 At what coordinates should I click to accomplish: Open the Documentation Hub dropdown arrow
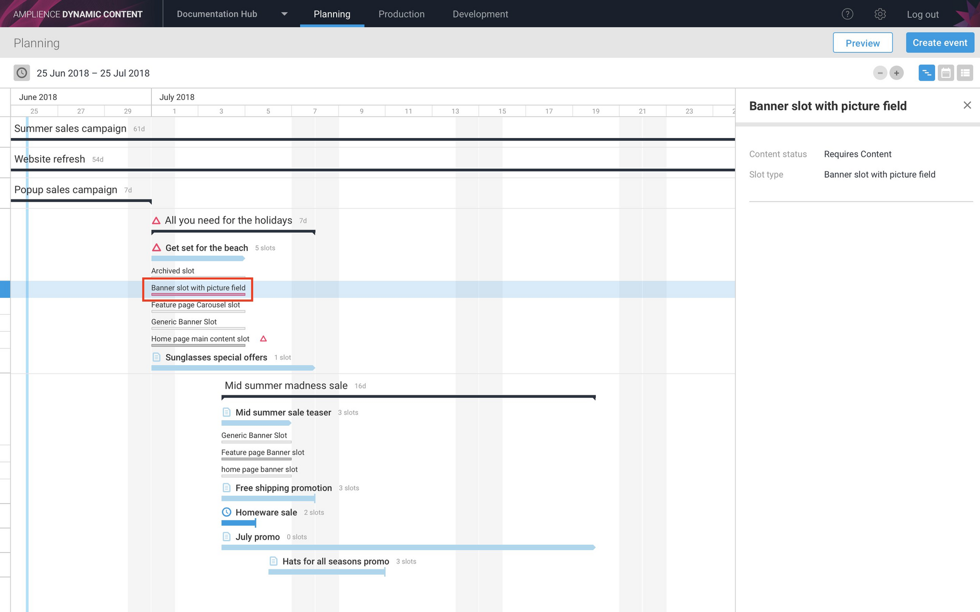coord(284,14)
